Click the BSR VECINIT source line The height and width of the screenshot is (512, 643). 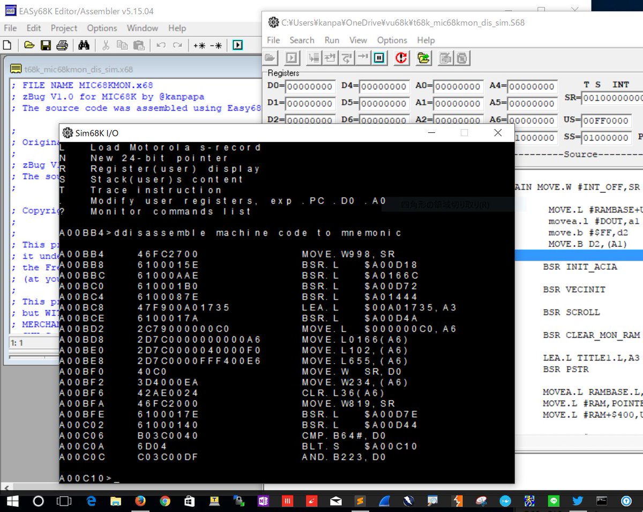point(574,289)
